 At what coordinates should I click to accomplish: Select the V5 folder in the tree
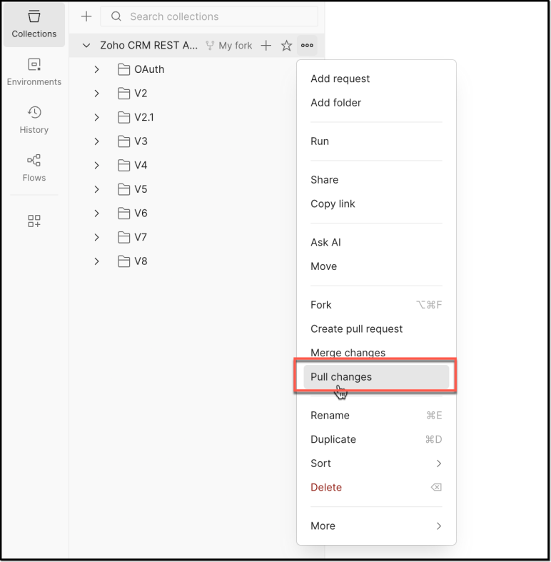pyautogui.click(x=141, y=189)
